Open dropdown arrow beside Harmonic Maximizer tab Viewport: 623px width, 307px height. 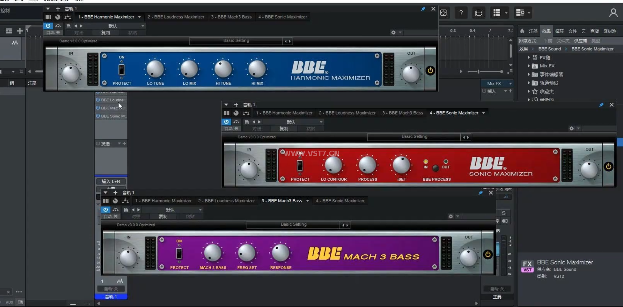139,17
